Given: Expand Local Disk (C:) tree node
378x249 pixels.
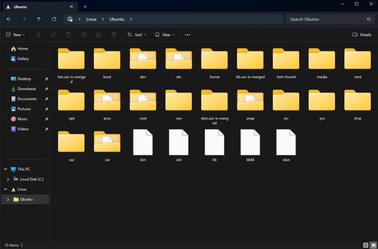Looking at the screenshot, I should coord(8,179).
